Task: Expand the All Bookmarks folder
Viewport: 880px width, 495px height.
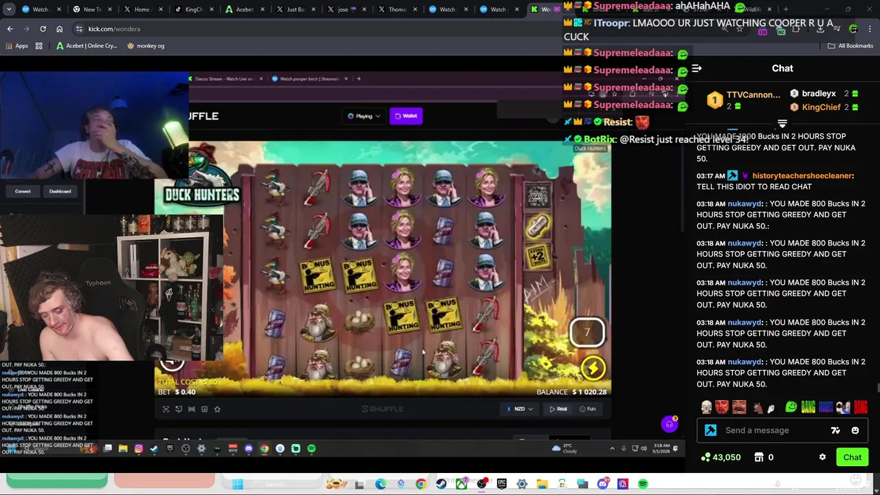Action: coord(850,46)
